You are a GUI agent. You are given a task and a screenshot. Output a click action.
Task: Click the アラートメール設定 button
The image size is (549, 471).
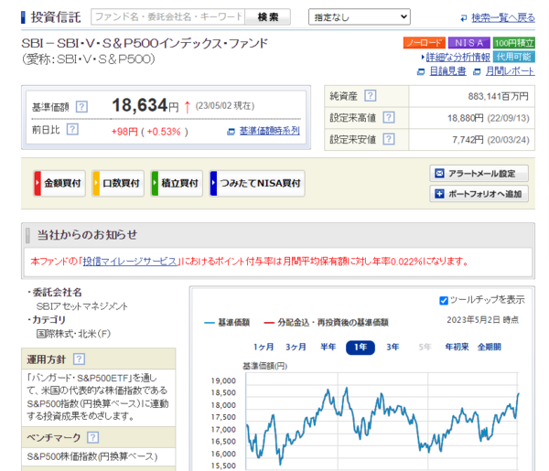479,174
